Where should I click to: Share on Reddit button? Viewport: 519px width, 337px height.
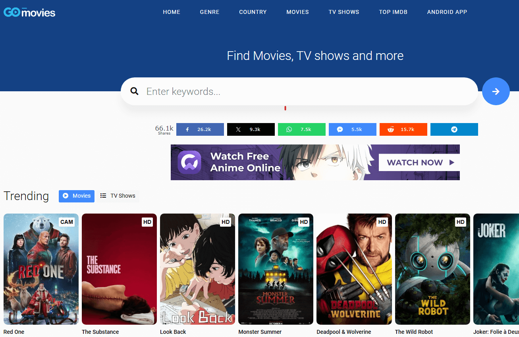coord(403,129)
